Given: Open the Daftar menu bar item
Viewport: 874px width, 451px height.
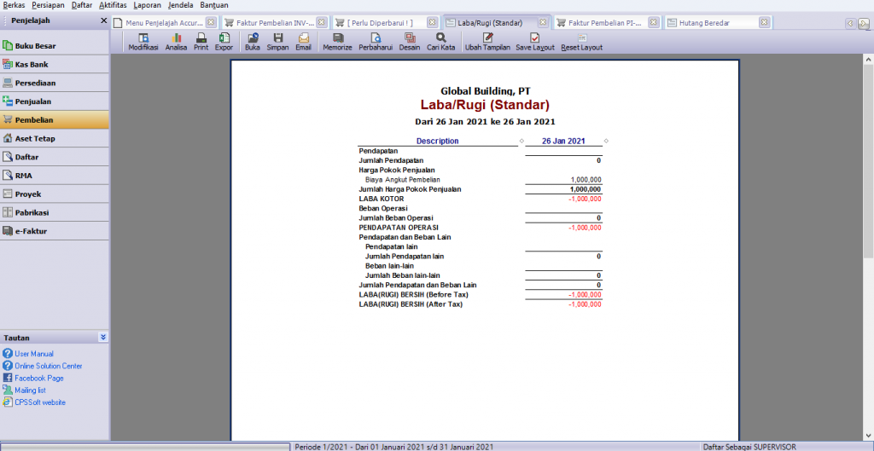Looking at the screenshot, I should [x=82, y=5].
